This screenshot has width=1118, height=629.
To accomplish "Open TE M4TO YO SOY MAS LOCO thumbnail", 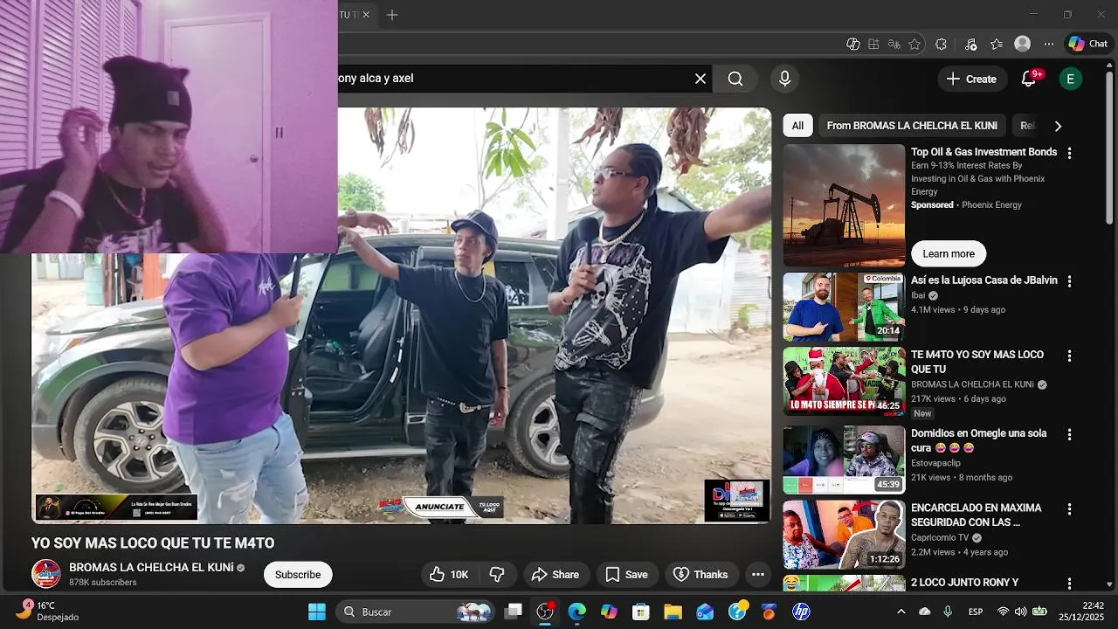I will pyautogui.click(x=844, y=380).
